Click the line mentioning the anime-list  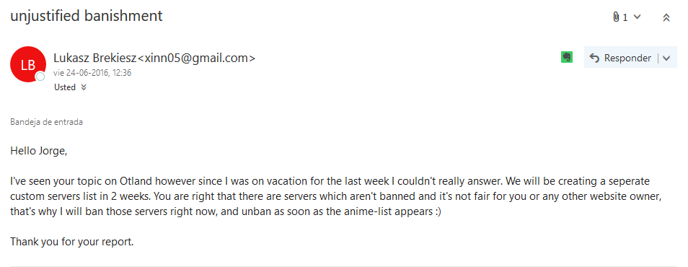click(x=226, y=211)
